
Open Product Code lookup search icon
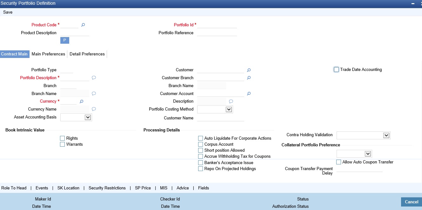tap(83, 25)
